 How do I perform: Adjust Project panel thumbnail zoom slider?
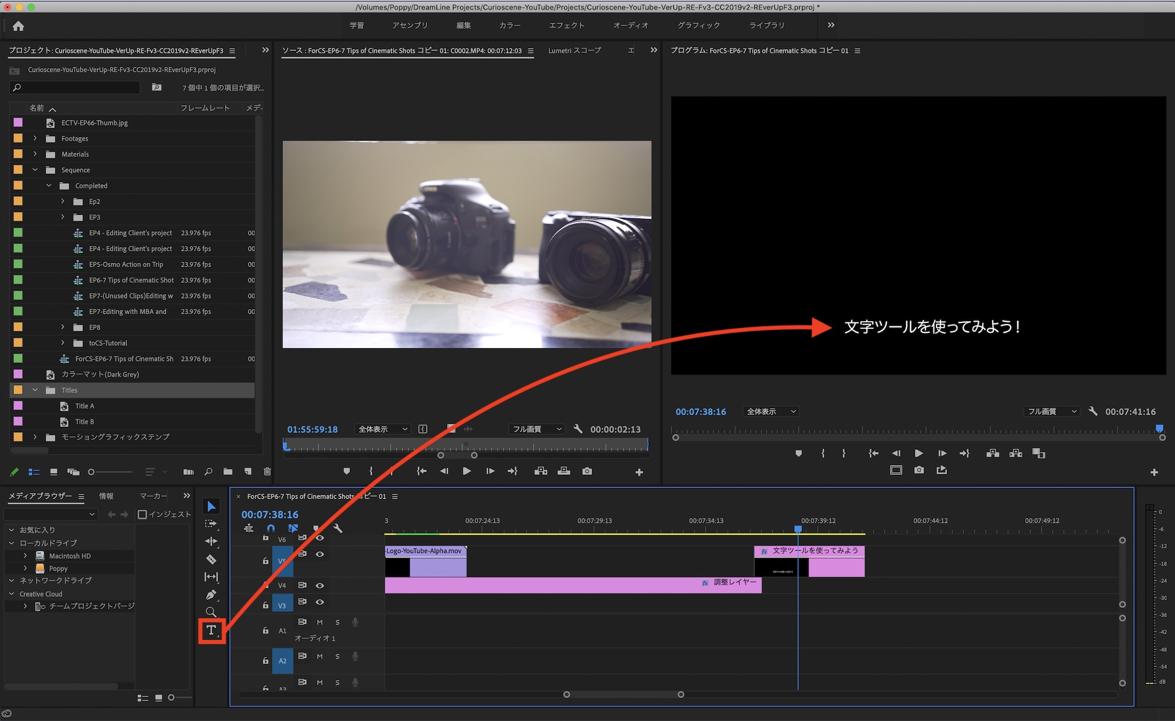pos(92,472)
